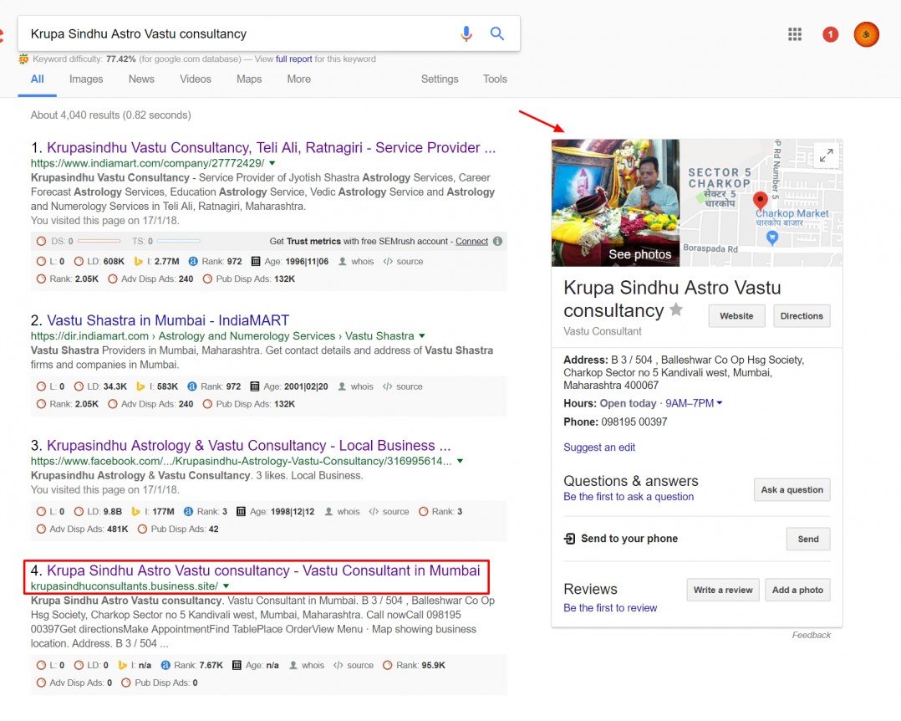This screenshot has width=901, height=721.
Task: Expand dropdown arrow beside the facebook.com URL
Action: pos(460,461)
